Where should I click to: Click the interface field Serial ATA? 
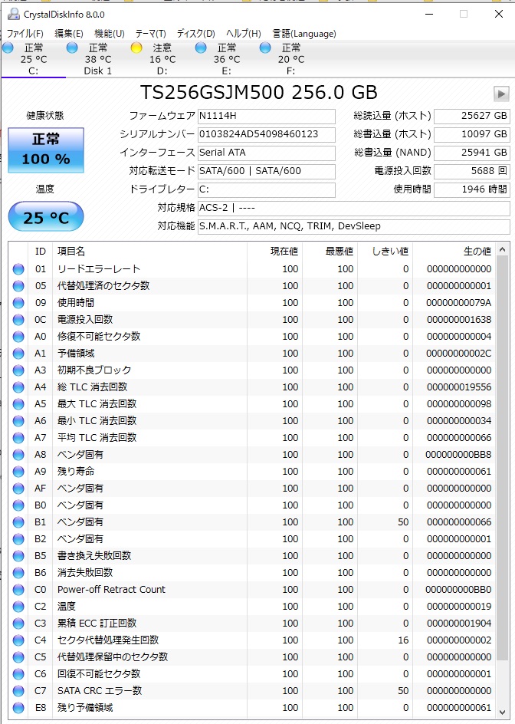click(x=266, y=153)
